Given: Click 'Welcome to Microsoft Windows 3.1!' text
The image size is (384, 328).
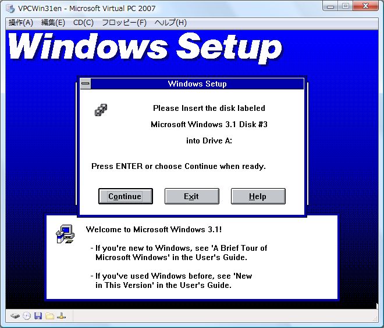Looking at the screenshot, I should point(154,229).
